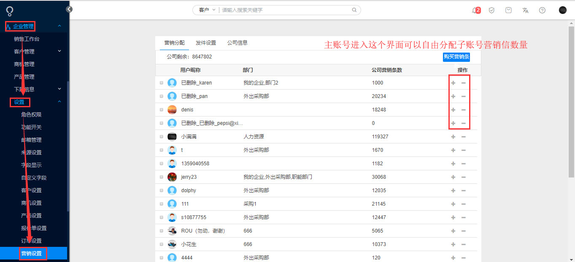Click the plus icon for denis
The width and height of the screenshot is (575, 262).
(453, 110)
